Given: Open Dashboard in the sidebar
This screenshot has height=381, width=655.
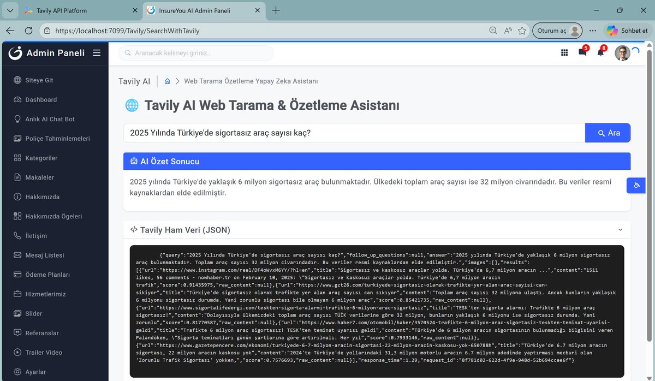Looking at the screenshot, I should [41, 100].
